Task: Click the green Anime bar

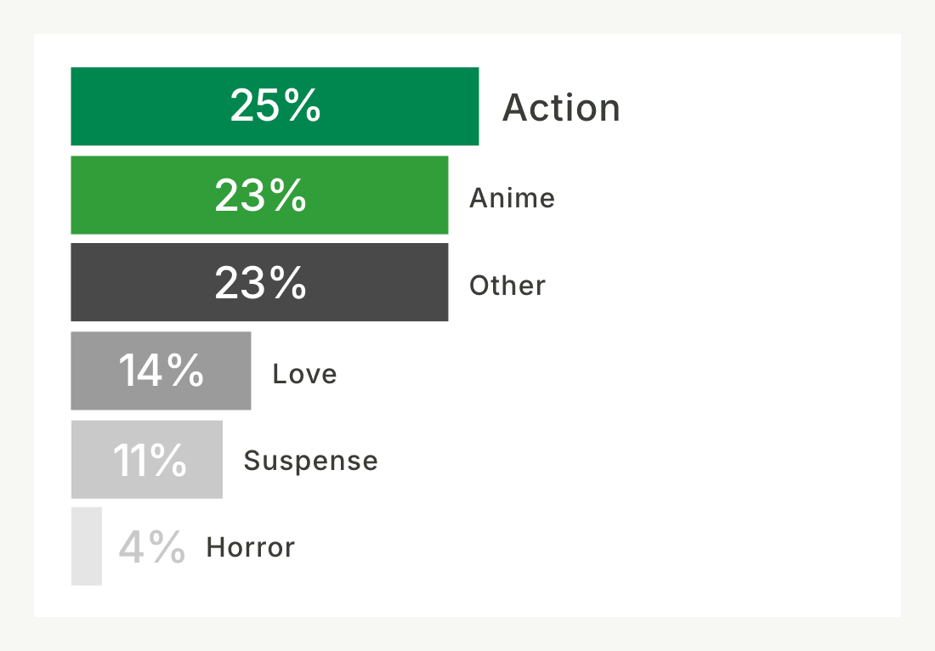Action: click(x=259, y=195)
